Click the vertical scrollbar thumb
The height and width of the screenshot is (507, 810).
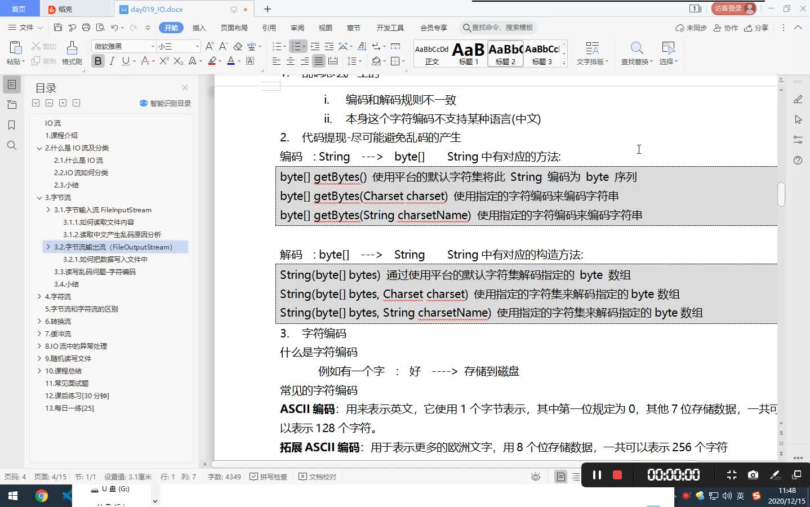coord(781,194)
